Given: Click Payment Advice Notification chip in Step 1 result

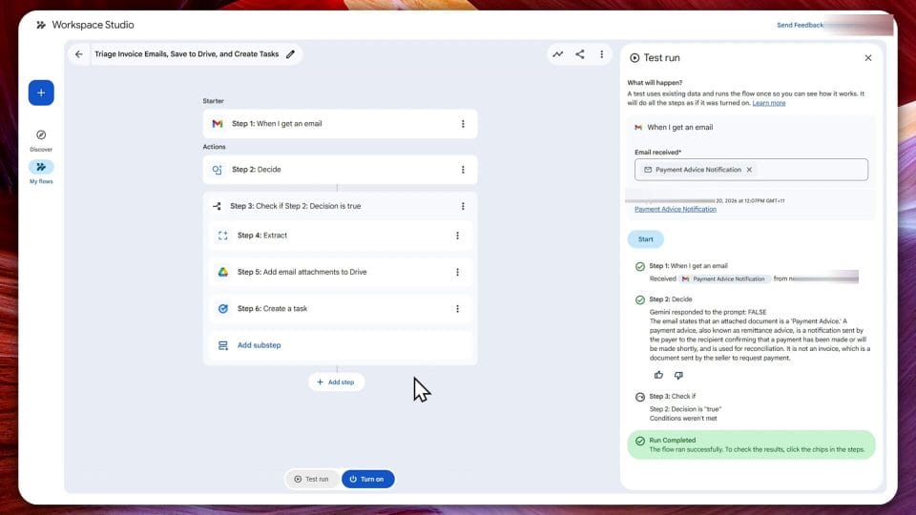Looking at the screenshot, I should 723,279.
